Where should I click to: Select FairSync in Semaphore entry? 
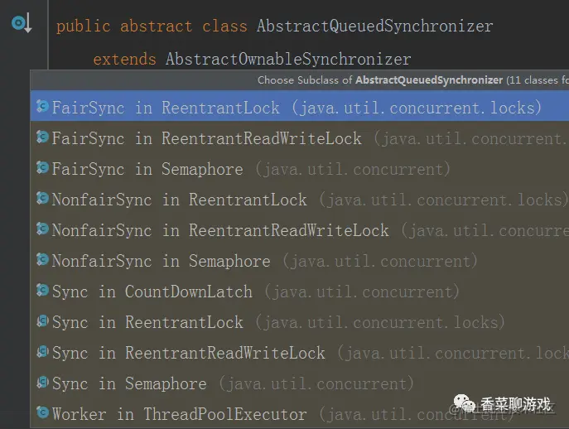click(x=147, y=169)
